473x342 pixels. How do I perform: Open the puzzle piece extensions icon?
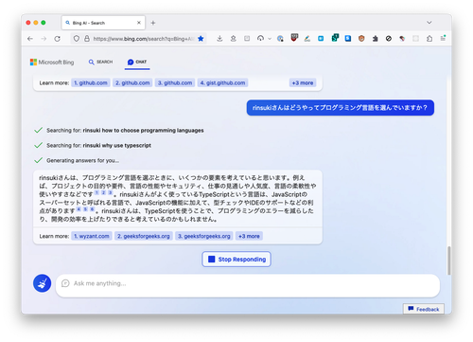[x=375, y=39]
